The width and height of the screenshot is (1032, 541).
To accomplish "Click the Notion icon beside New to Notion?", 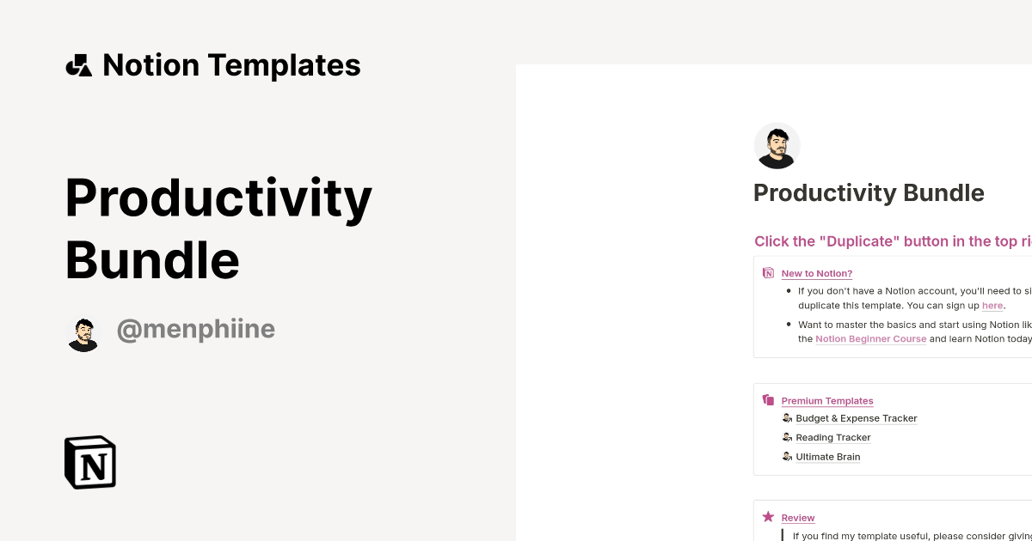I will [768, 273].
